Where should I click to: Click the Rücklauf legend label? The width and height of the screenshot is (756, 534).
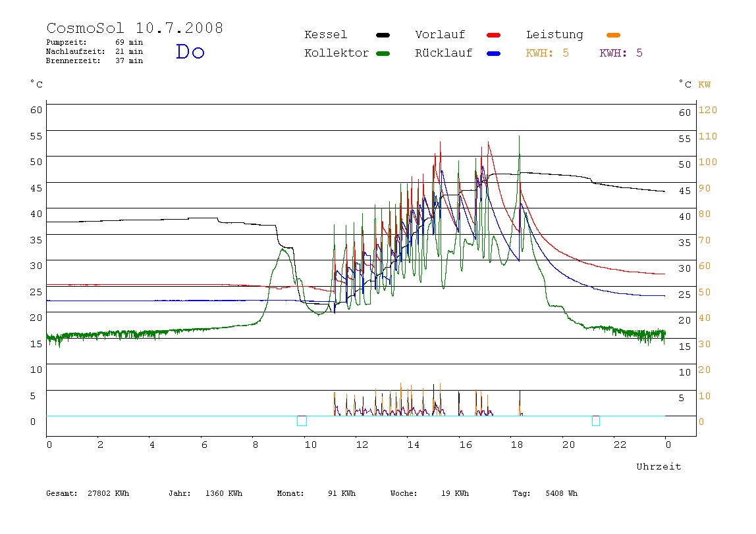pos(444,53)
